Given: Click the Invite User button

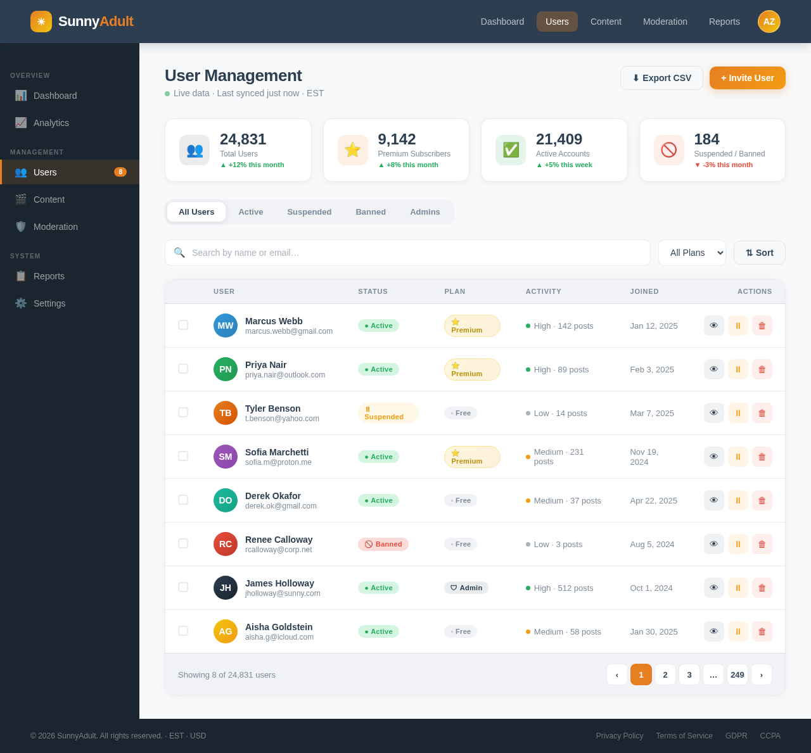Looking at the screenshot, I should coord(748,78).
